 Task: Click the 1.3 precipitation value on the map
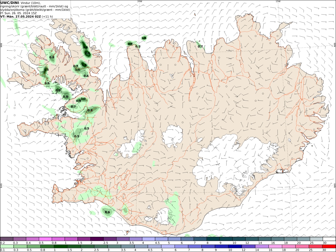[83, 99]
